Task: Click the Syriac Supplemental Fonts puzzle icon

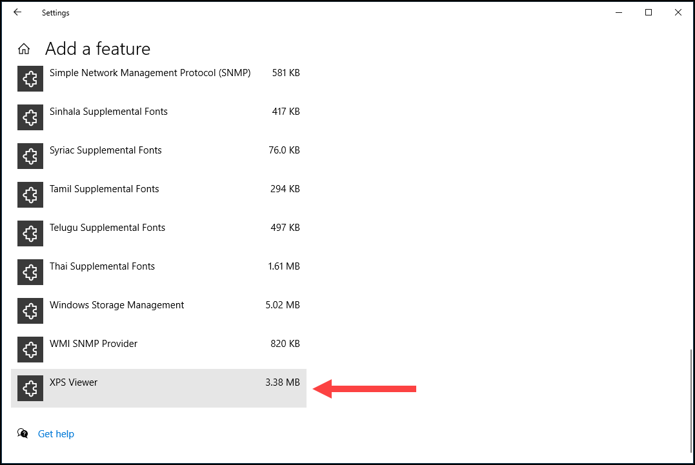Action: (x=30, y=156)
